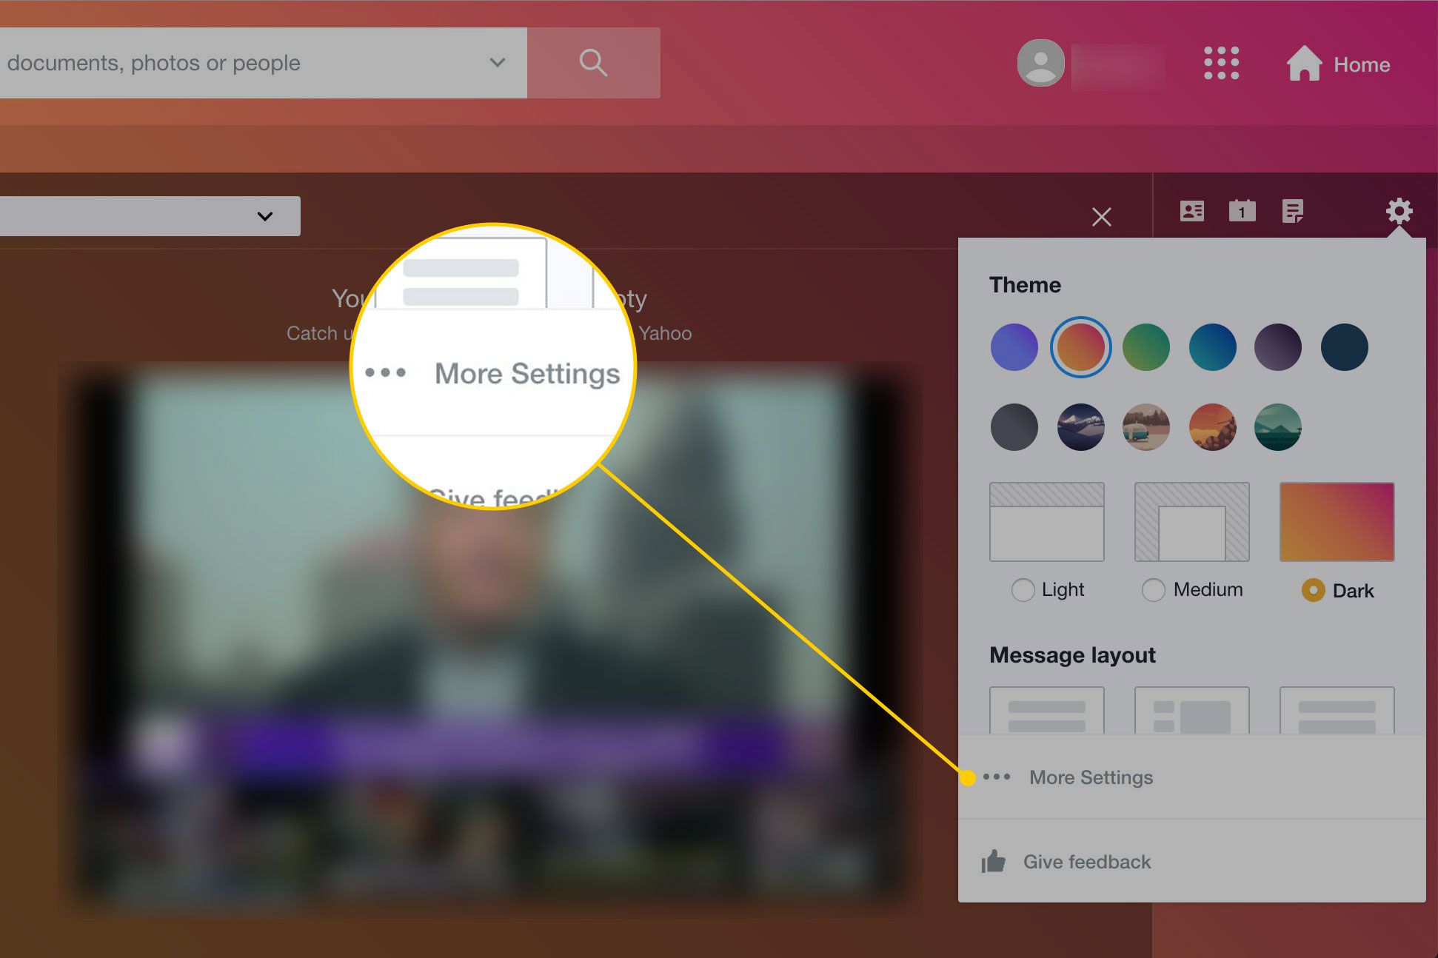Click the calendar icon in toolbar

[x=1243, y=212]
